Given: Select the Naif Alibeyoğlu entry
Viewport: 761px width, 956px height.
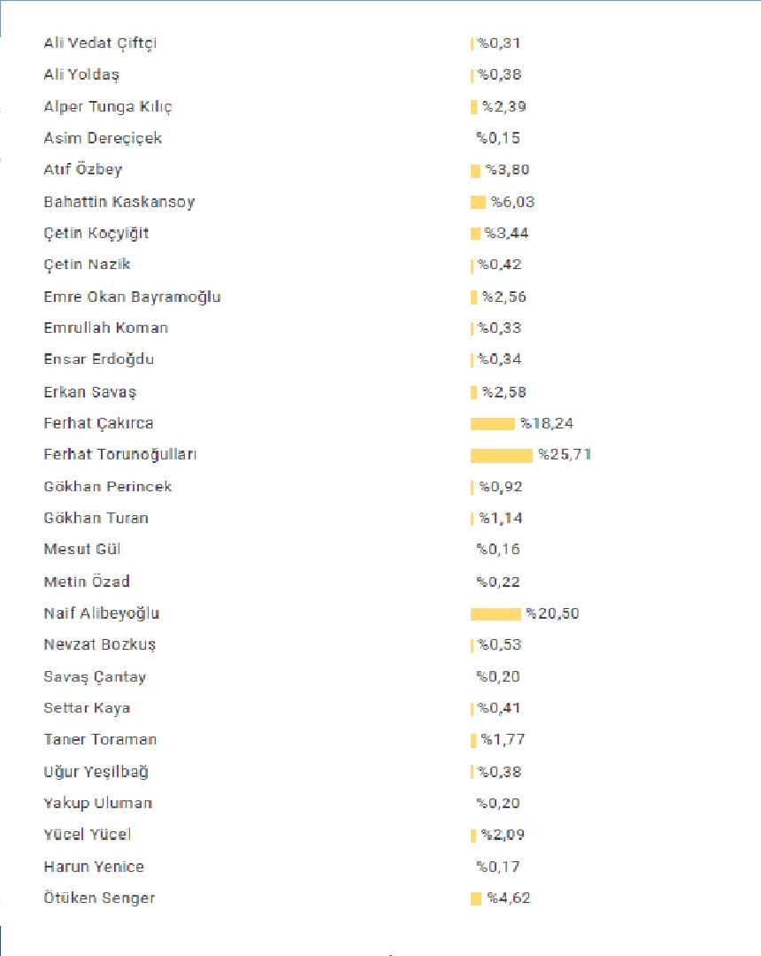Looking at the screenshot, I should click(x=102, y=613).
